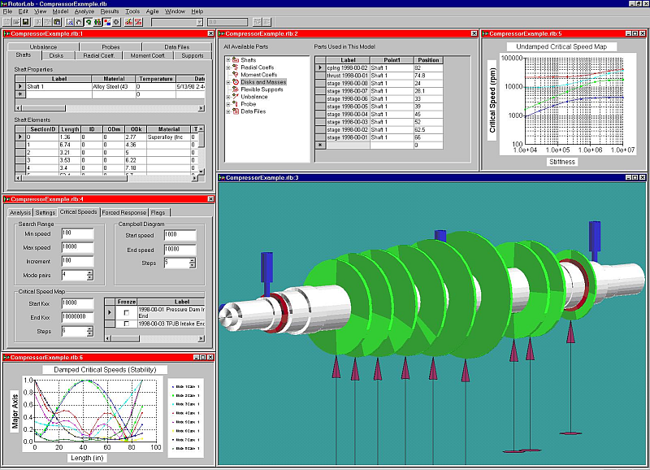Open the Flags tab
This screenshot has height=470, width=650.
158,212
